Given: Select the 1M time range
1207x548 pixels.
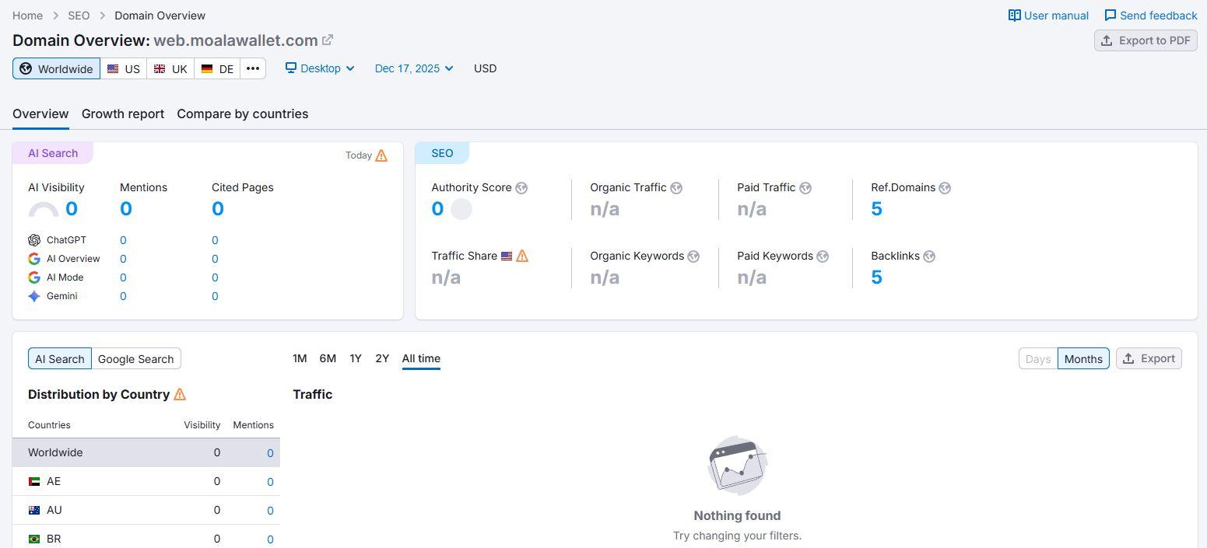Looking at the screenshot, I should 300,358.
